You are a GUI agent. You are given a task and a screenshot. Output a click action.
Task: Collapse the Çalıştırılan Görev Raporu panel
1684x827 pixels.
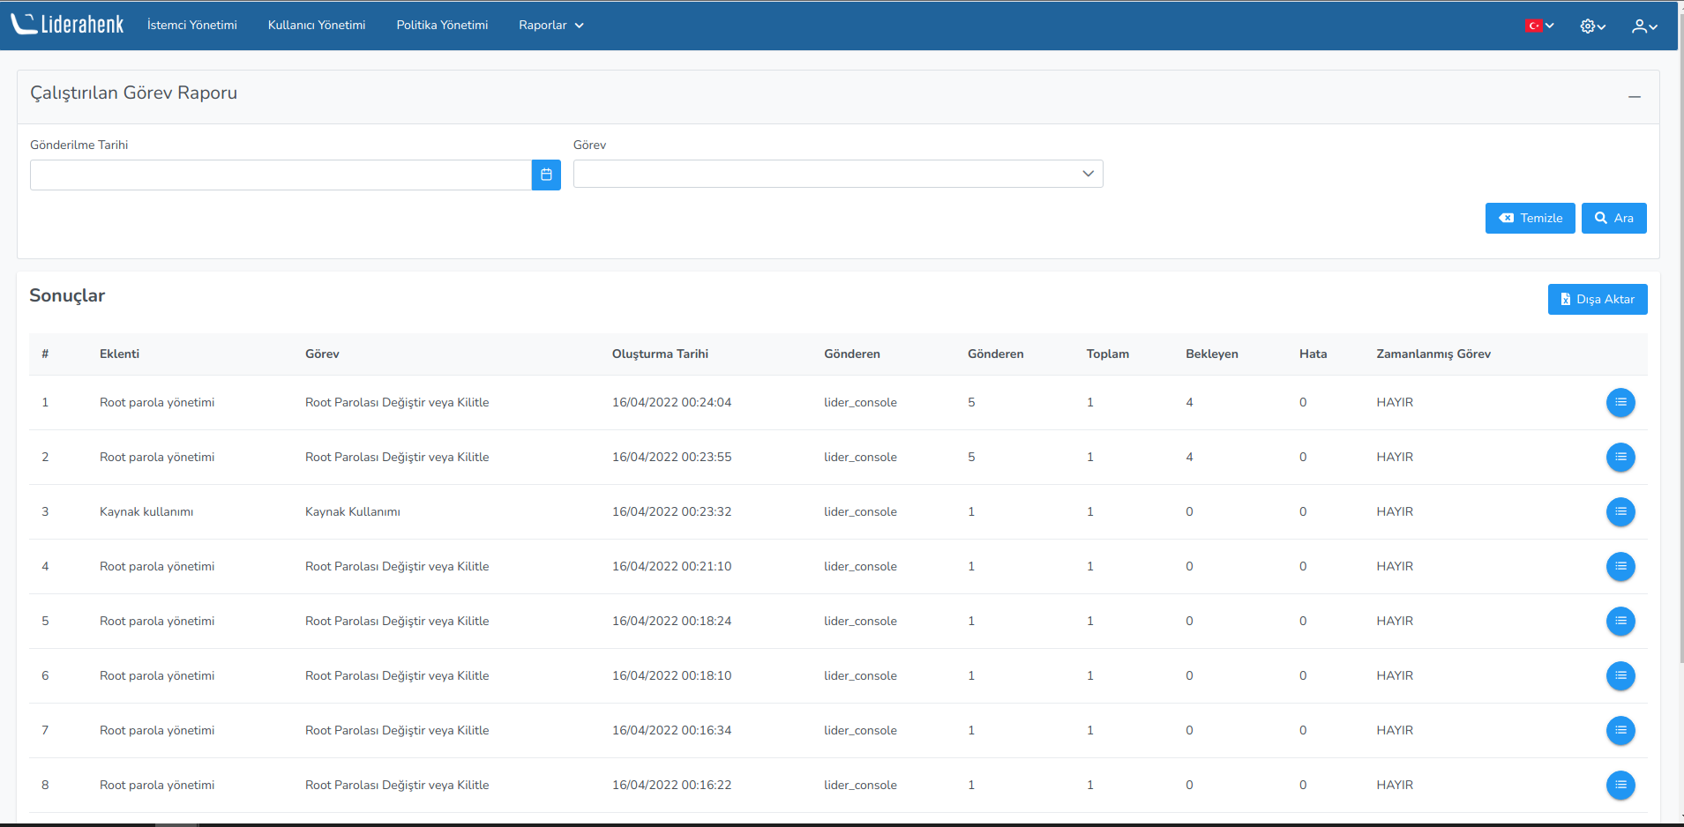pyautogui.click(x=1635, y=96)
